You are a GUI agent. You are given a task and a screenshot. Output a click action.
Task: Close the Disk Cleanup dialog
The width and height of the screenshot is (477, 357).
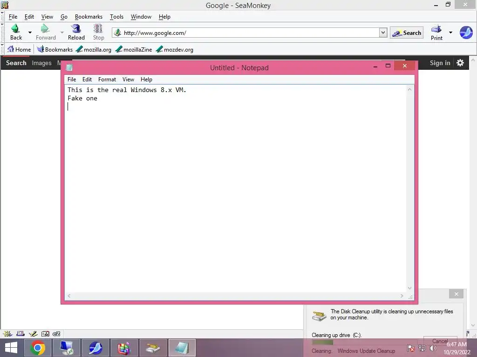point(457,294)
